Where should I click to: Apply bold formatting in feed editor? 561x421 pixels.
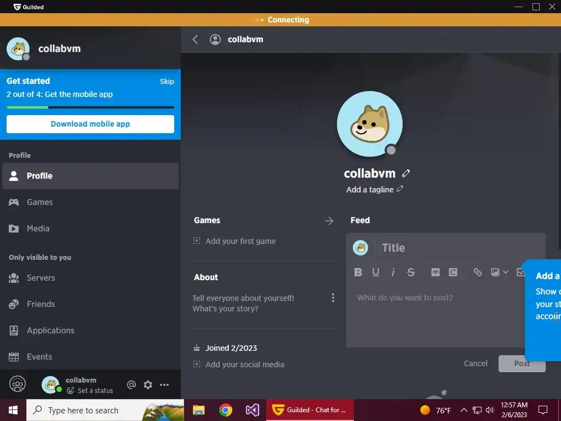click(x=358, y=272)
